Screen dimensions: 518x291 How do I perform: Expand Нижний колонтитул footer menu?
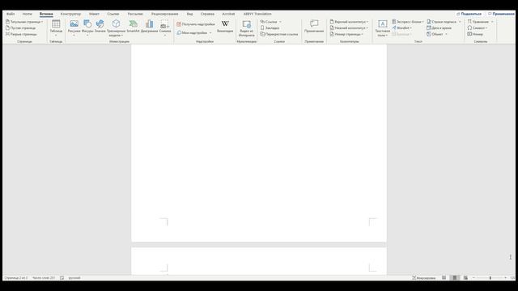coord(349,28)
